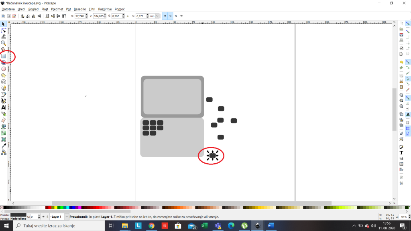Pick the Spiral tool
Image resolution: width=411 pixels, height=231 pixels.
click(x=4, y=82)
